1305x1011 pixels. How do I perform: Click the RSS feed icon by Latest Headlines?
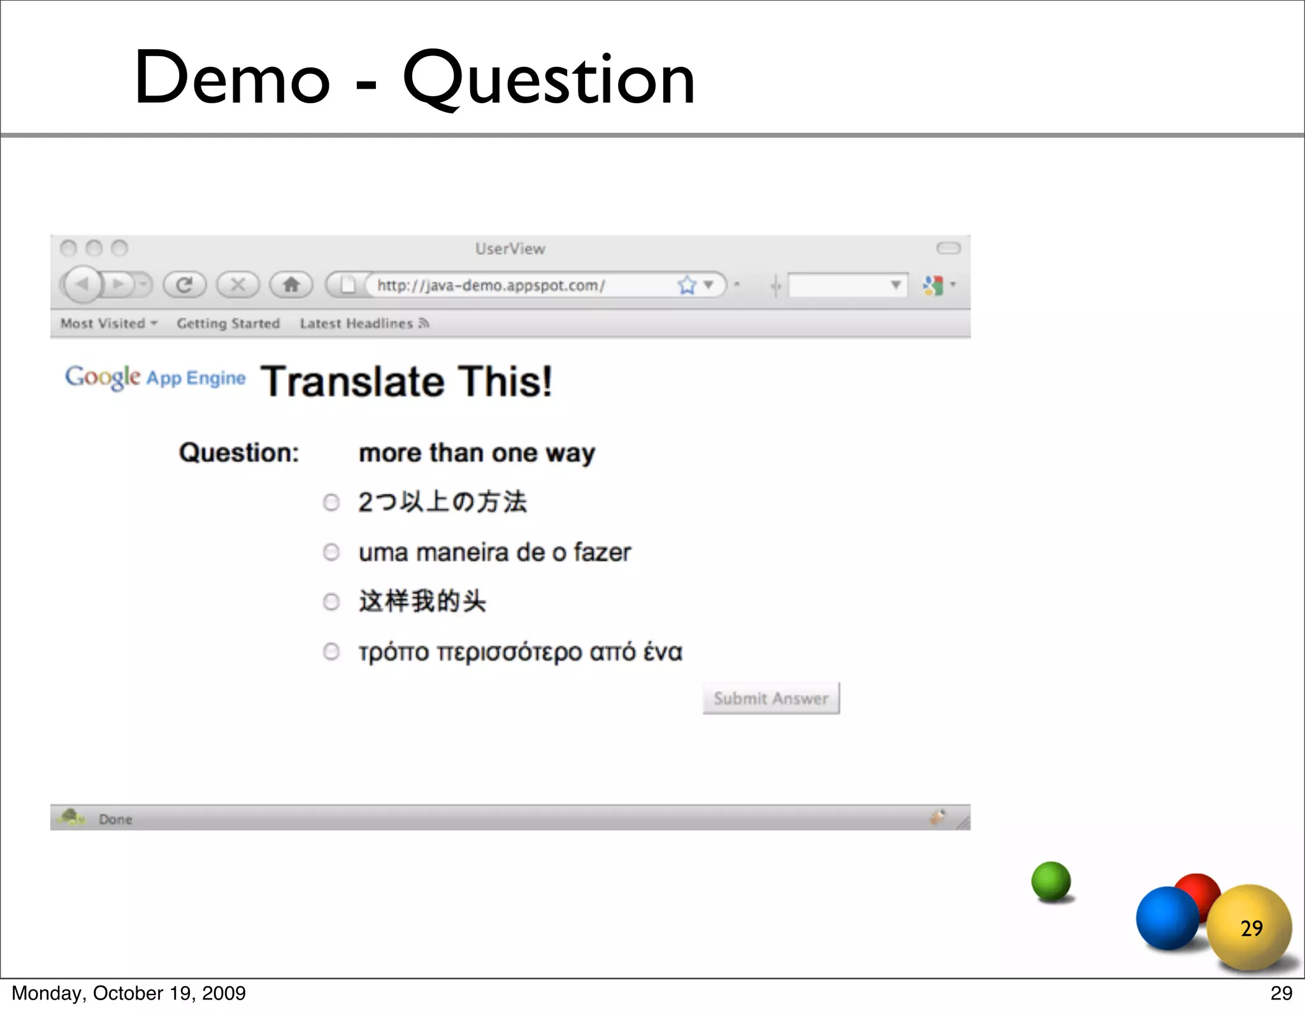424,324
